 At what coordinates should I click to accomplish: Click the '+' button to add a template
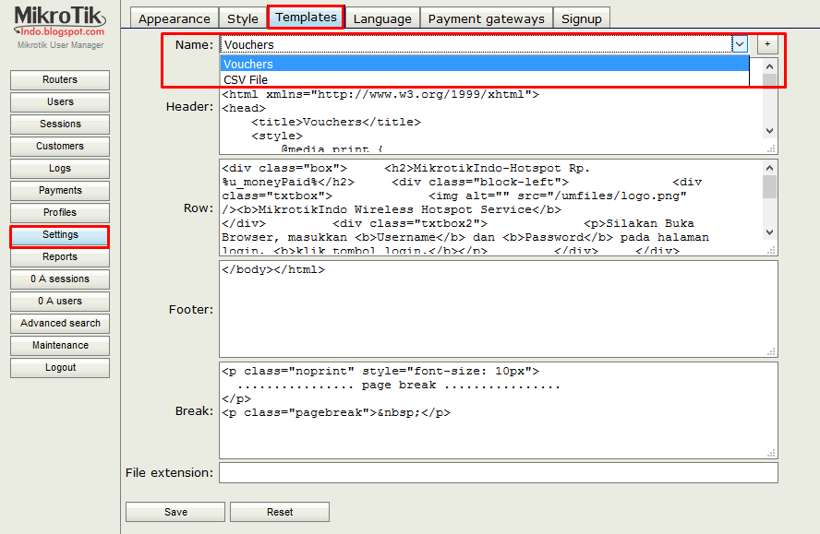tap(767, 43)
